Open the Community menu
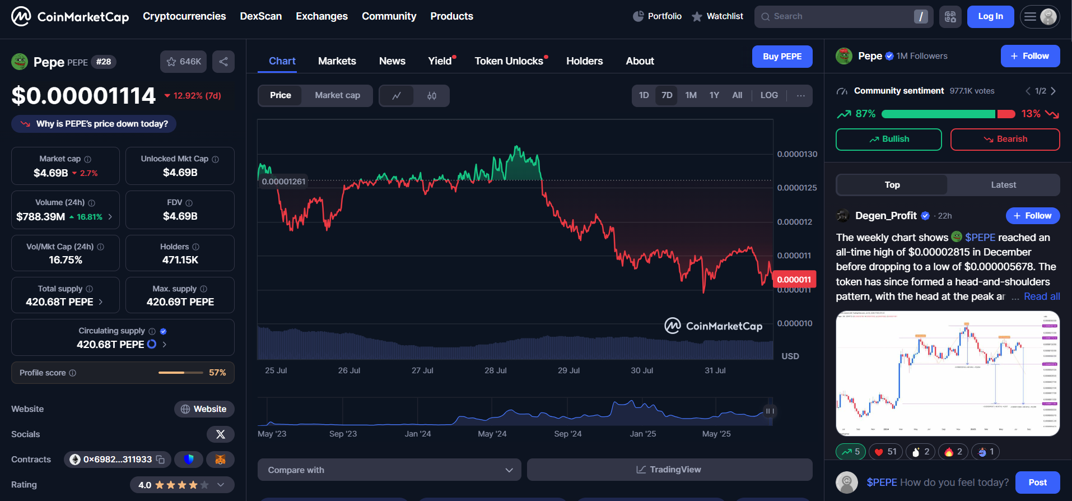Image resolution: width=1072 pixels, height=501 pixels. click(389, 16)
